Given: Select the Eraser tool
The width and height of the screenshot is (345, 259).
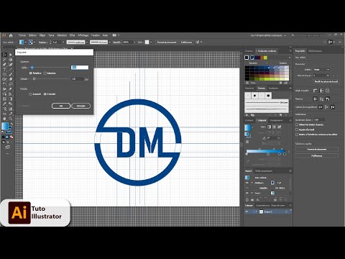Looking at the screenshot, I should pyautogui.click(x=11, y=79).
